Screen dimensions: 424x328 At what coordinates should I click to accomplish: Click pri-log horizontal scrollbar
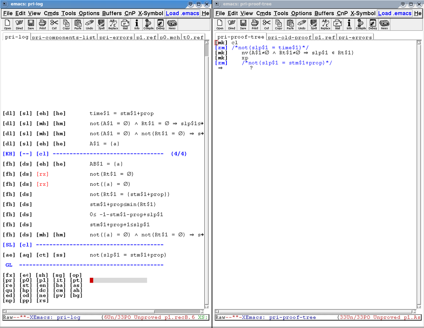coord(103,311)
